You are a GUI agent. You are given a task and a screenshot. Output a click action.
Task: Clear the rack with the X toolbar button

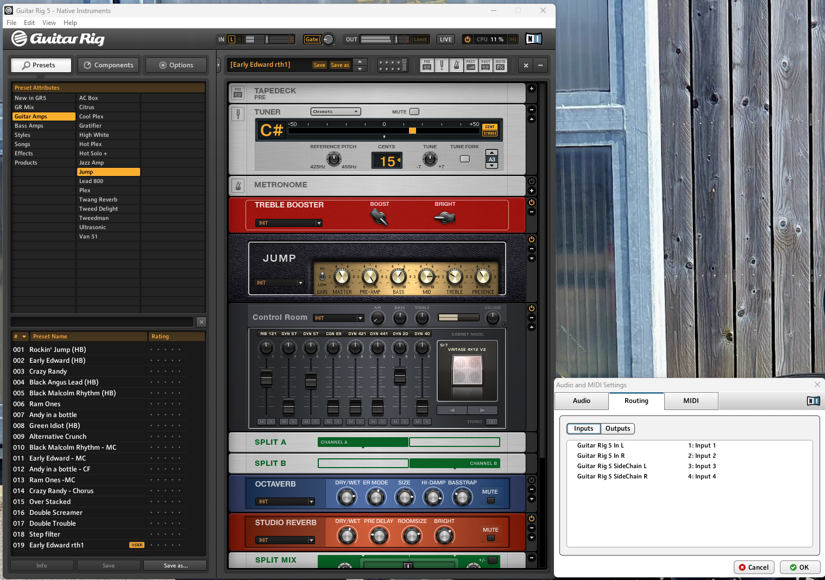click(x=526, y=65)
